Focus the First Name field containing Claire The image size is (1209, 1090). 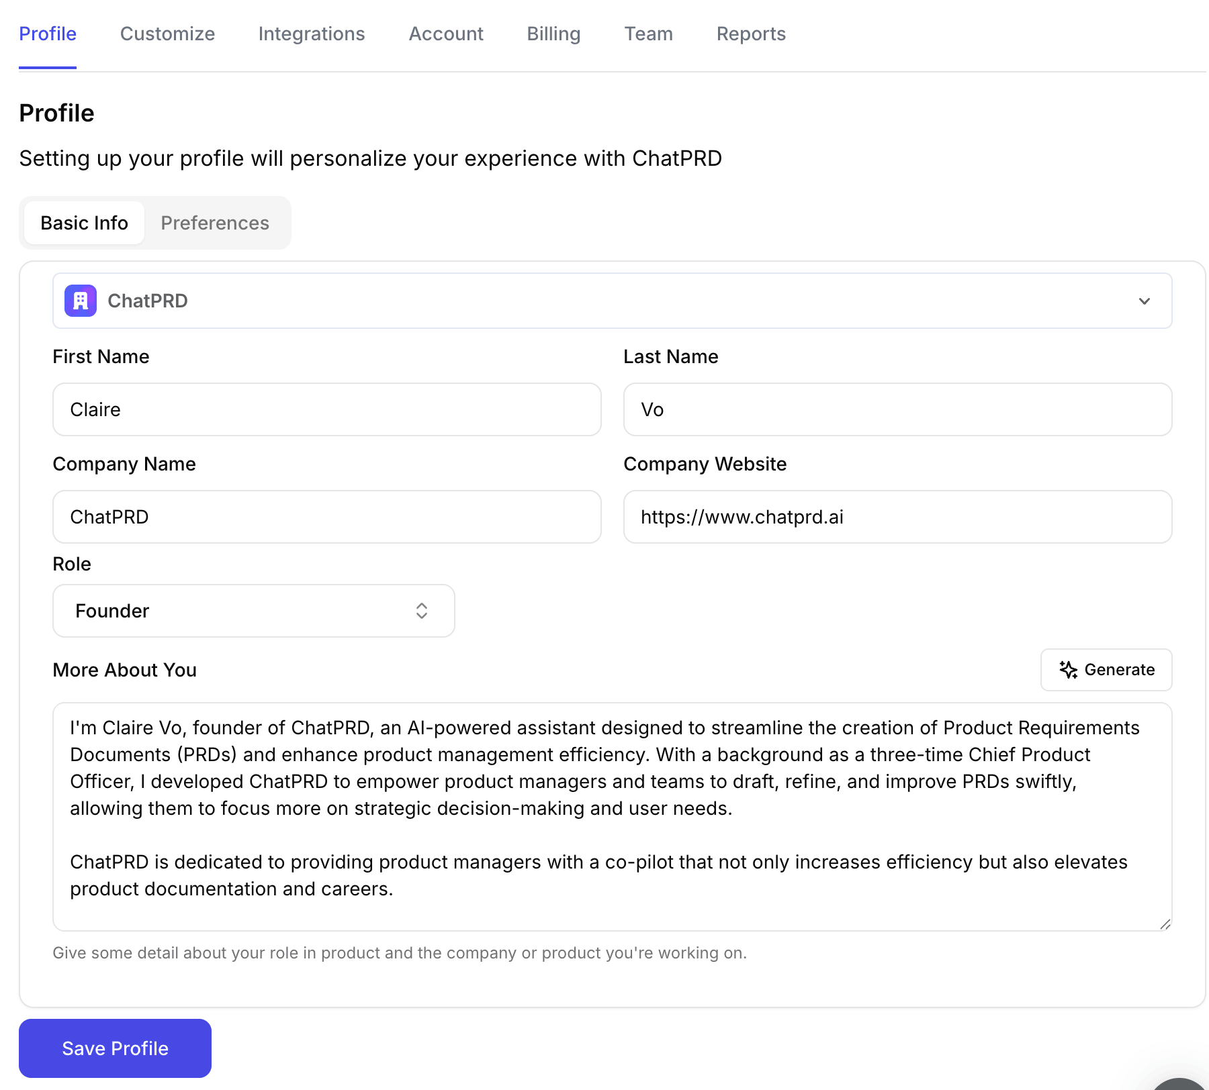[x=327, y=409]
